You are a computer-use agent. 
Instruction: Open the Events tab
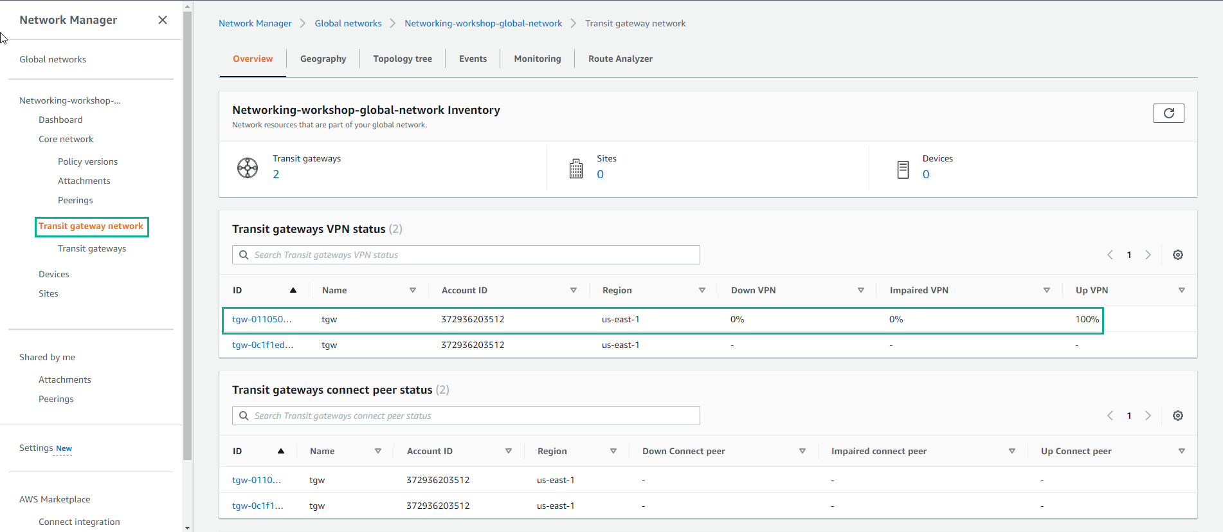coord(473,59)
